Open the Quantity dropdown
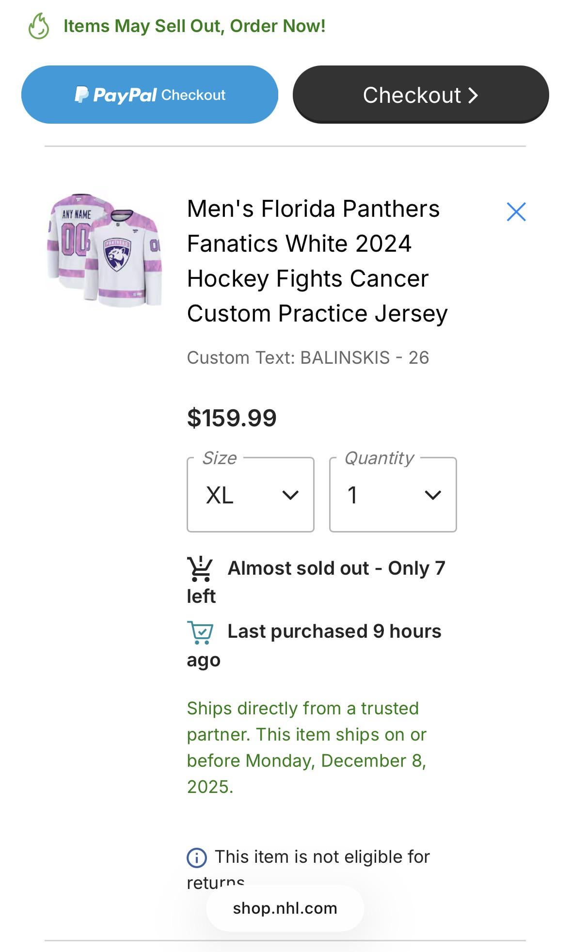Screen dimensions: 571x952 pos(393,495)
